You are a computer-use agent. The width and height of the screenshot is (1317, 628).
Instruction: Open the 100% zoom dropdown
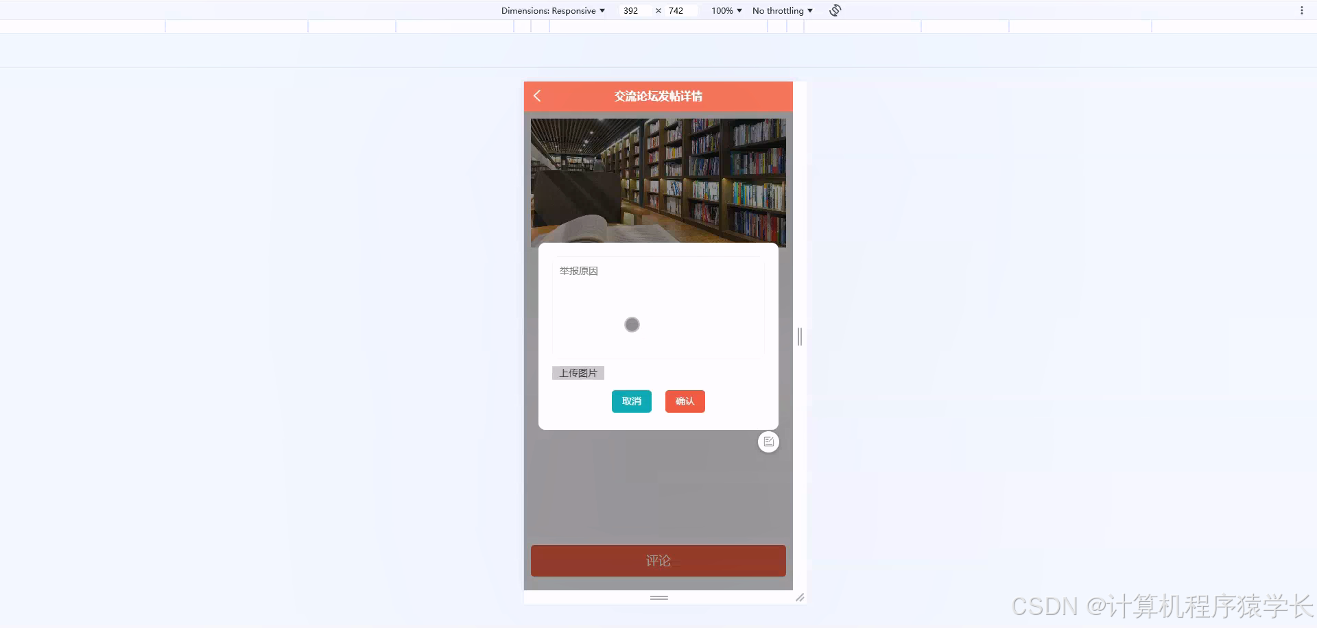pyautogui.click(x=726, y=10)
